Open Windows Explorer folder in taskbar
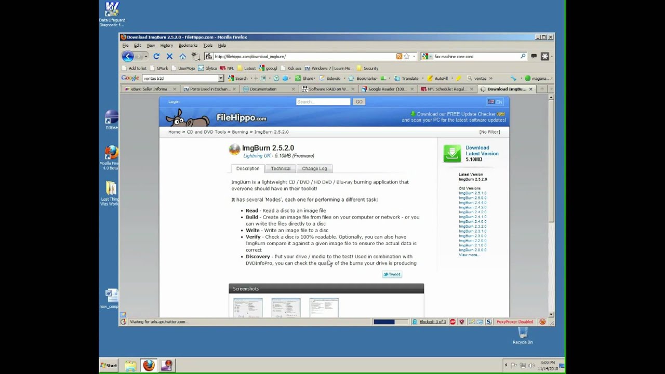Screen dimensions: 665x374 (130, 366)
